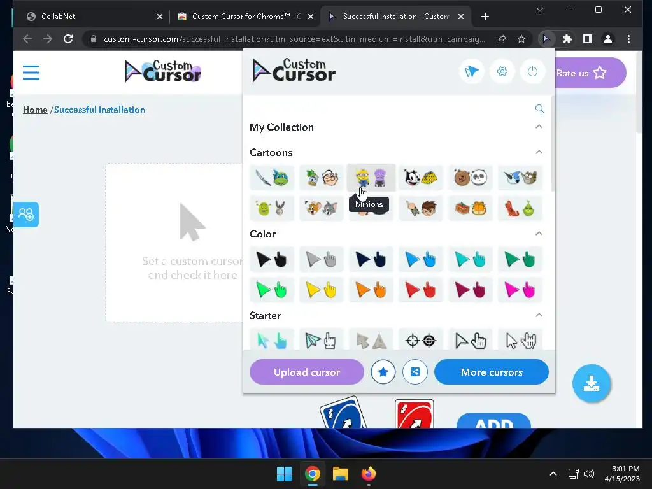Image resolution: width=652 pixels, height=489 pixels.
Task: Open Chrome extensions puzzle icon
Action: coord(567,39)
